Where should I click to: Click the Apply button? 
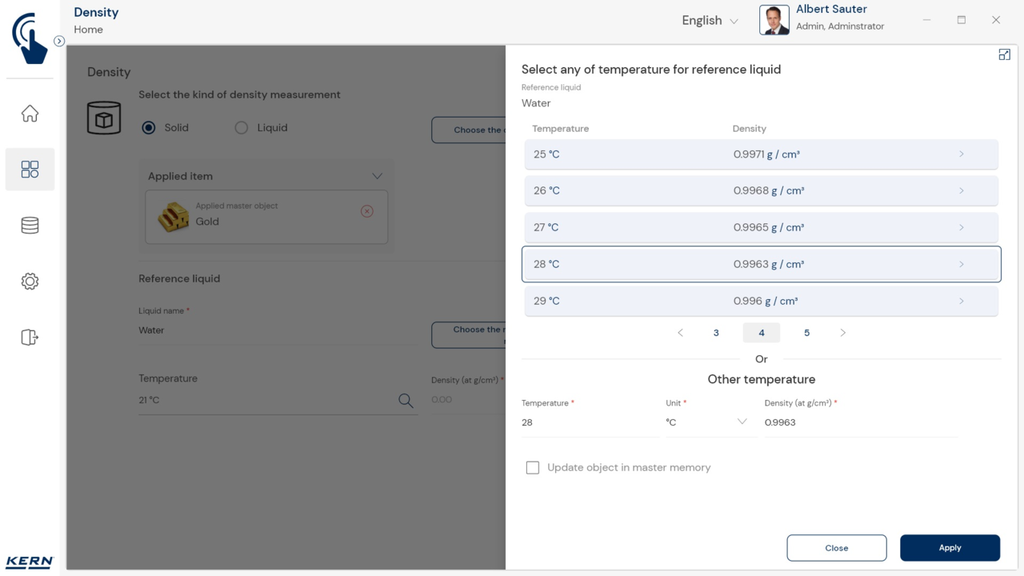point(950,548)
